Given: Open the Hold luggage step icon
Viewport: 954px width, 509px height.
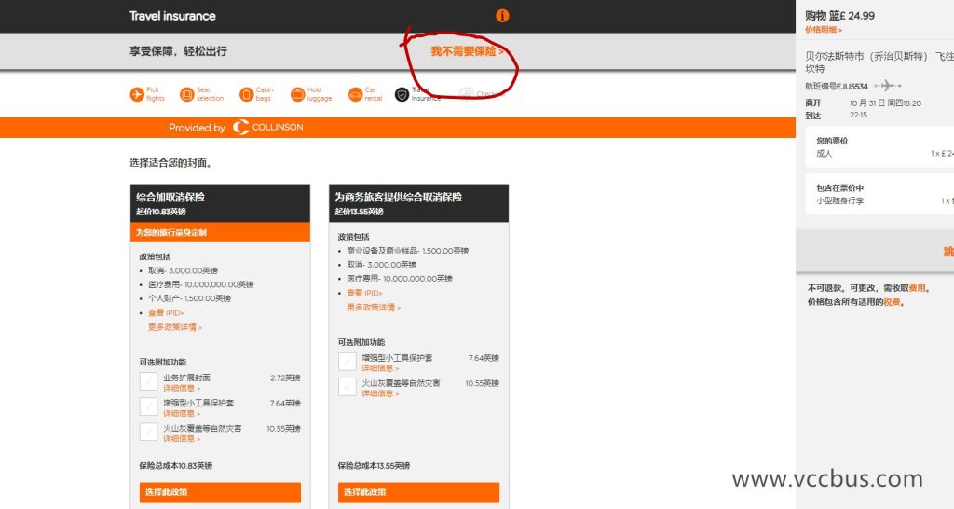Looking at the screenshot, I should click(297, 94).
